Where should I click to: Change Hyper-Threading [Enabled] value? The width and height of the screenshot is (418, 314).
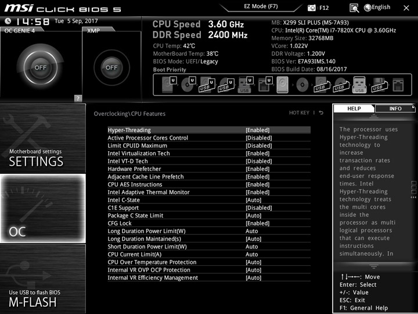[258, 130]
